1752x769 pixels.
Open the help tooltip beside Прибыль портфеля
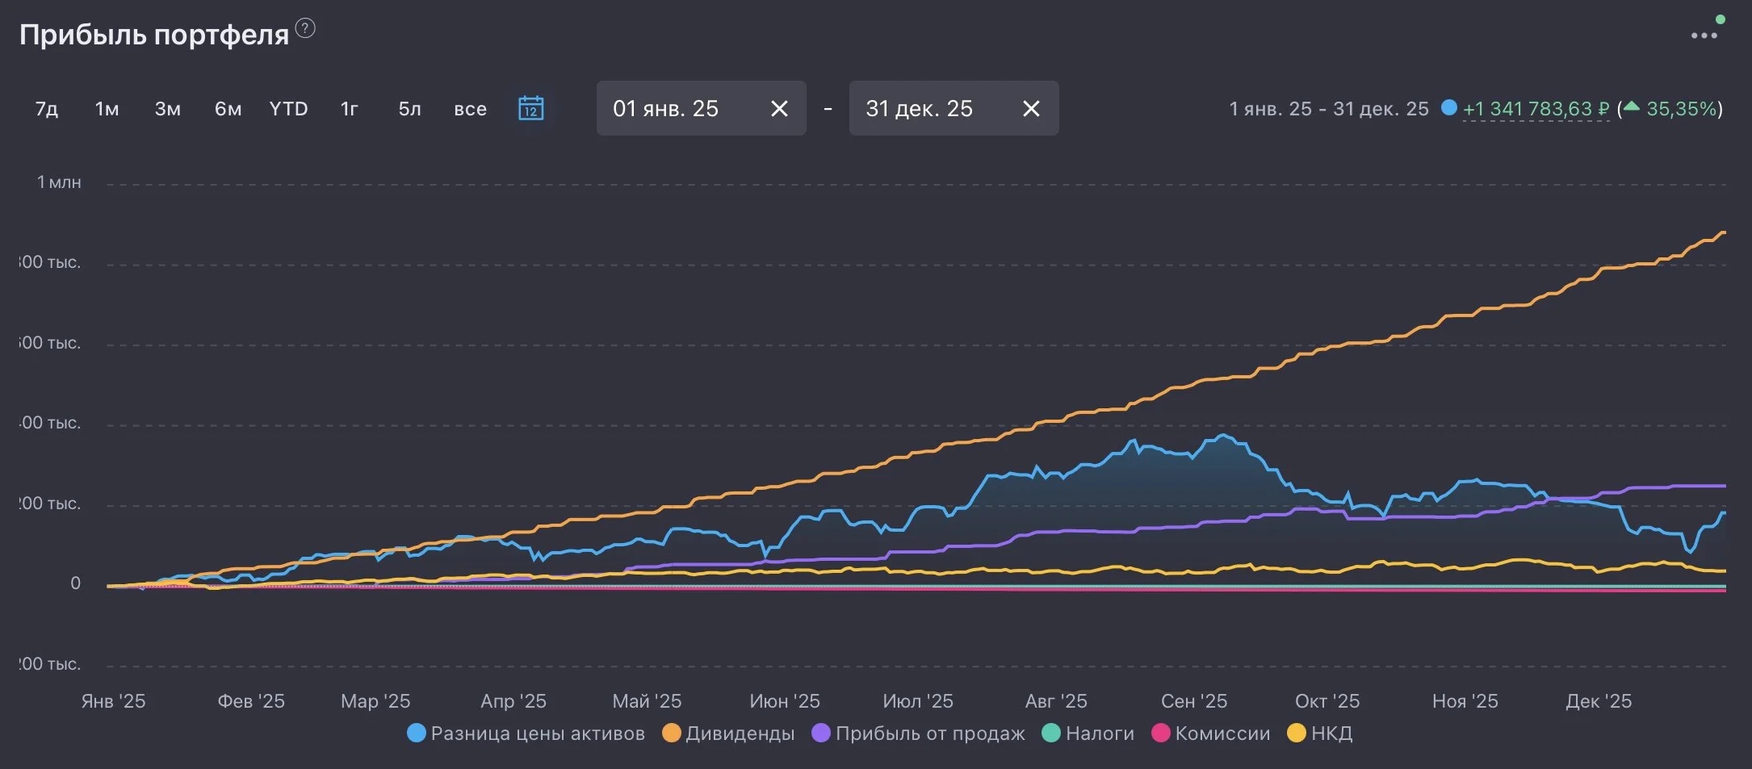coord(305,28)
